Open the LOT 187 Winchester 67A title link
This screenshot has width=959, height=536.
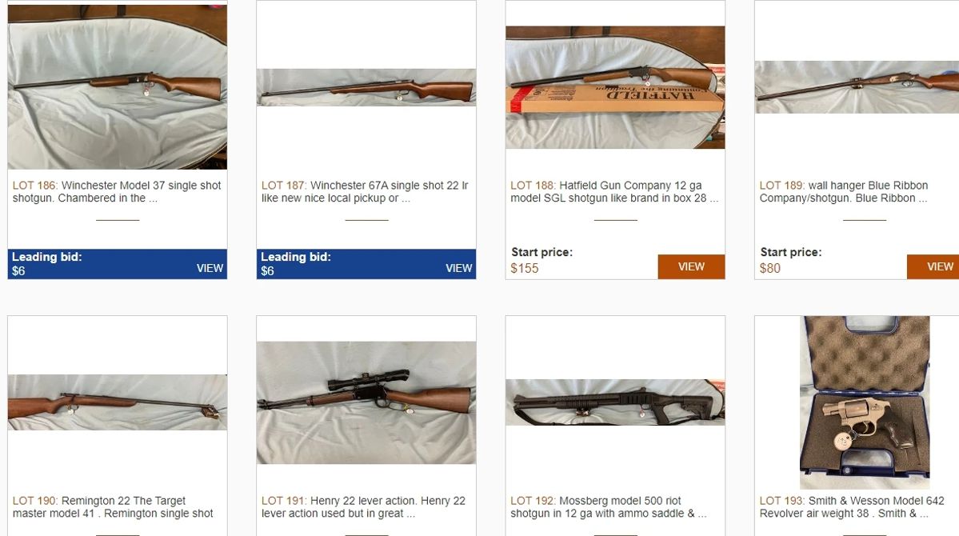coord(366,191)
